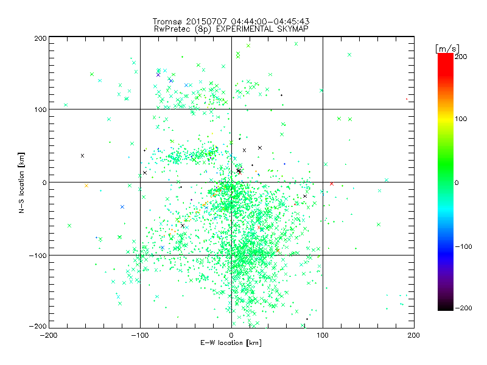Click the colorbar label '-200' at bottom
Viewport: 487px width, 365px height.
pos(463,308)
